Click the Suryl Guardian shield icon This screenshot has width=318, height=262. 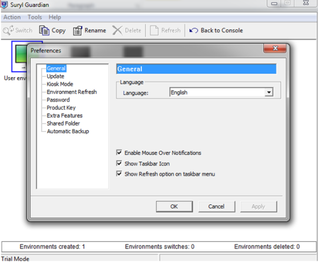tap(5, 4)
